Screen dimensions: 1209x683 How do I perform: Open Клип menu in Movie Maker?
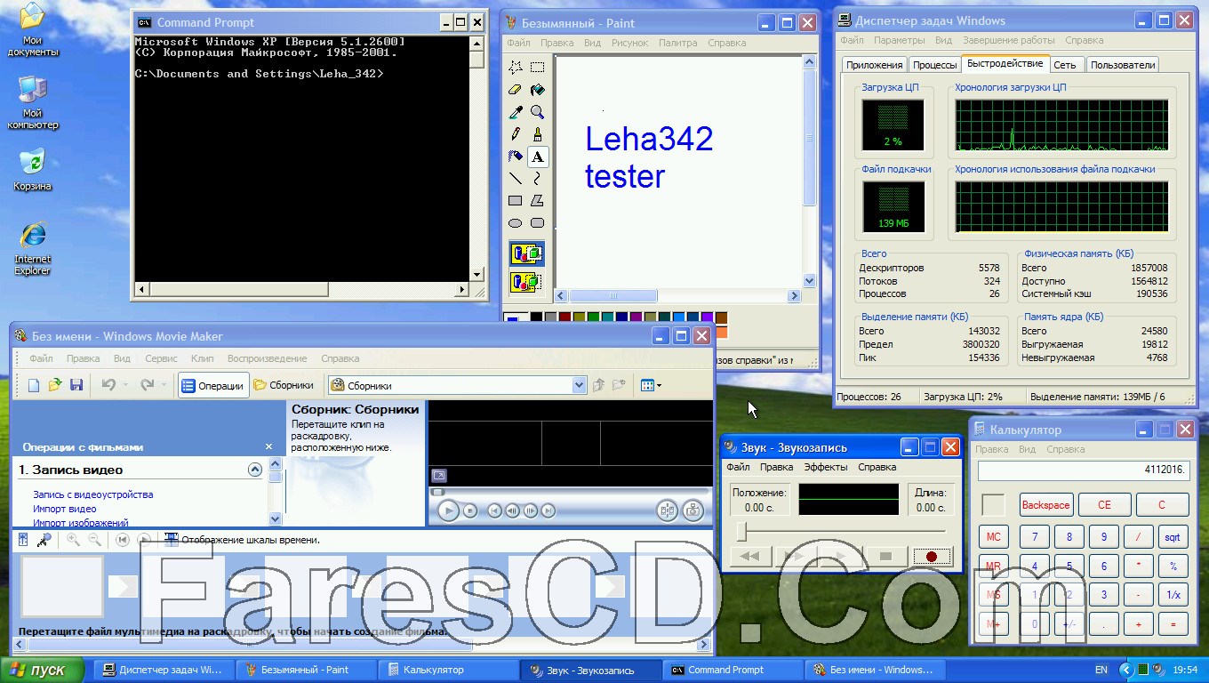[202, 358]
